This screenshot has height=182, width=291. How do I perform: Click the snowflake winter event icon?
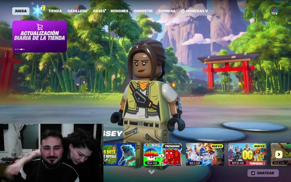pyautogui.click(x=37, y=11)
